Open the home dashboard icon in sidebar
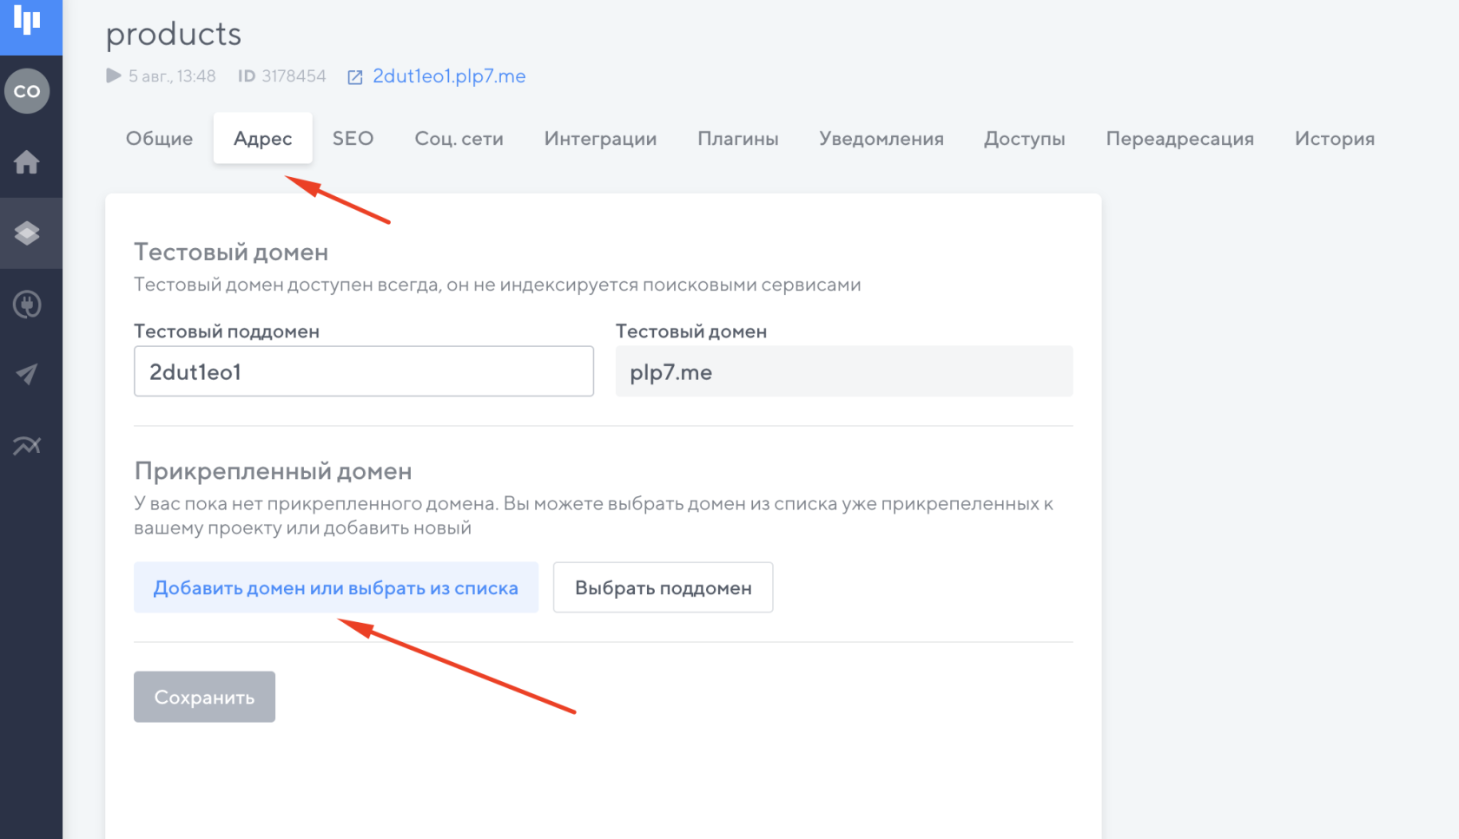Image resolution: width=1459 pixels, height=839 pixels. coord(29,163)
